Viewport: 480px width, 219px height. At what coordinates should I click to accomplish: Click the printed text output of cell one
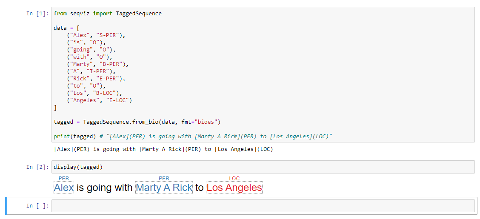point(163,149)
